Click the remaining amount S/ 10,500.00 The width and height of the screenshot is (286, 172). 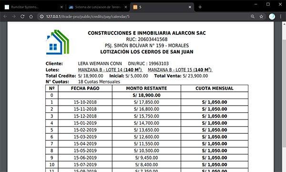[x=146, y=151]
